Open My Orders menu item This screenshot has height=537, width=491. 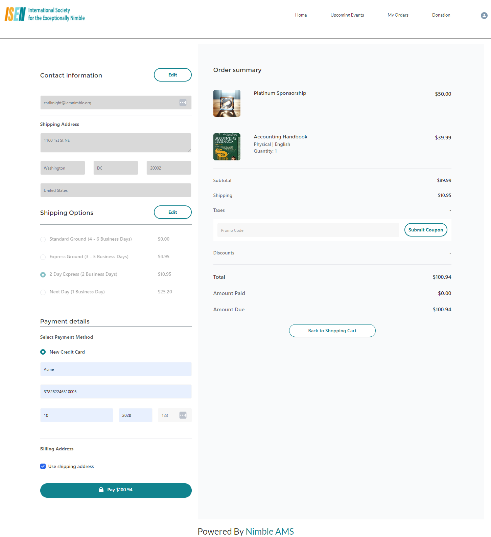click(x=398, y=15)
